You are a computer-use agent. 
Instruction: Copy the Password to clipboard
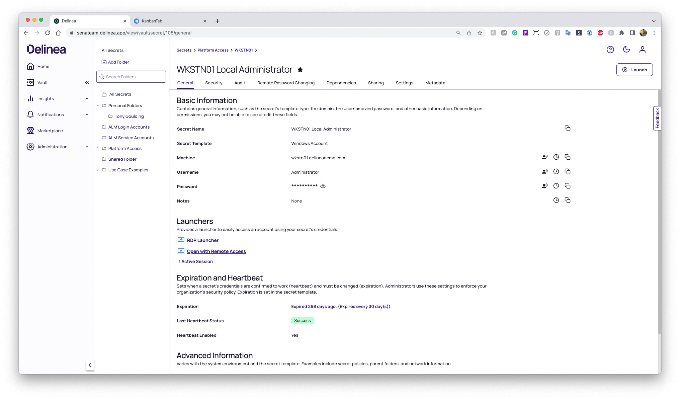tap(567, 186)
